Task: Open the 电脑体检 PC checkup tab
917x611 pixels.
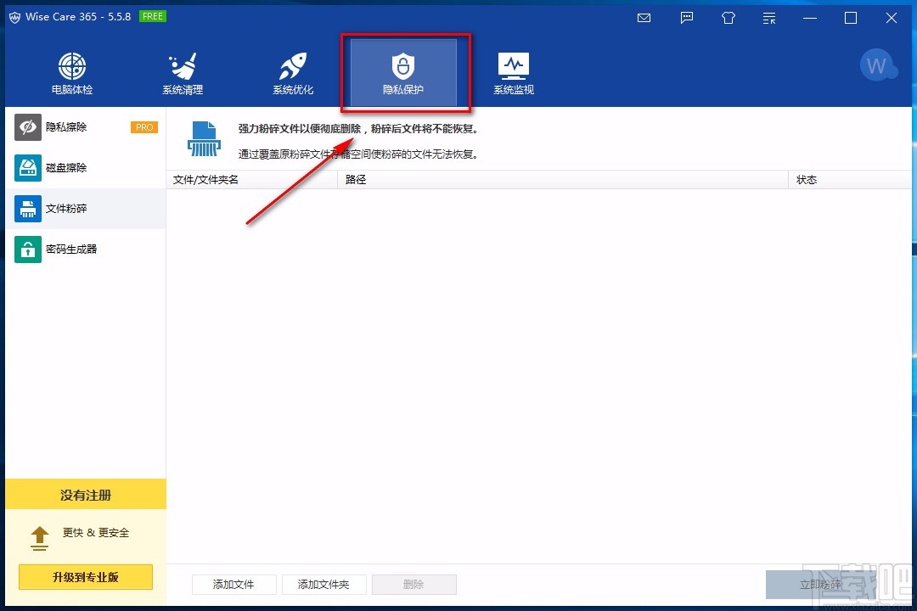Action: pos(72,73)
